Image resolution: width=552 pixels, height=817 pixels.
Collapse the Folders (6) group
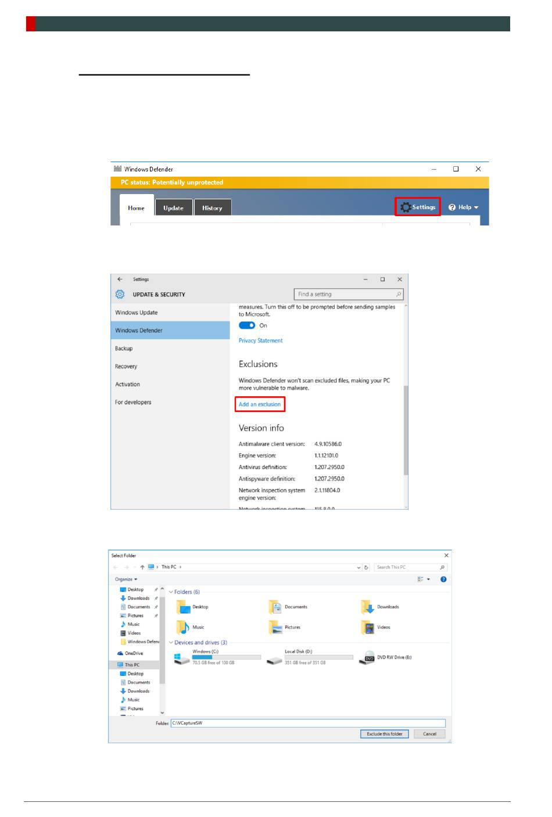coord(171,592)
